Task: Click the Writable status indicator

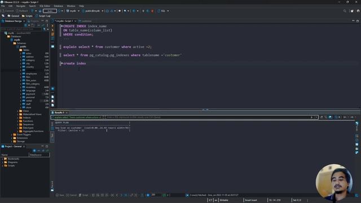Action: coord(224,200)
